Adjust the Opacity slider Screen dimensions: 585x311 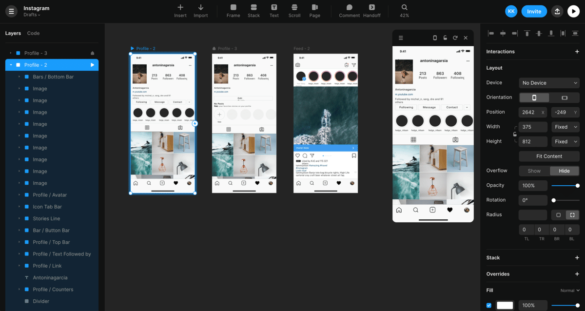[565, 185]
